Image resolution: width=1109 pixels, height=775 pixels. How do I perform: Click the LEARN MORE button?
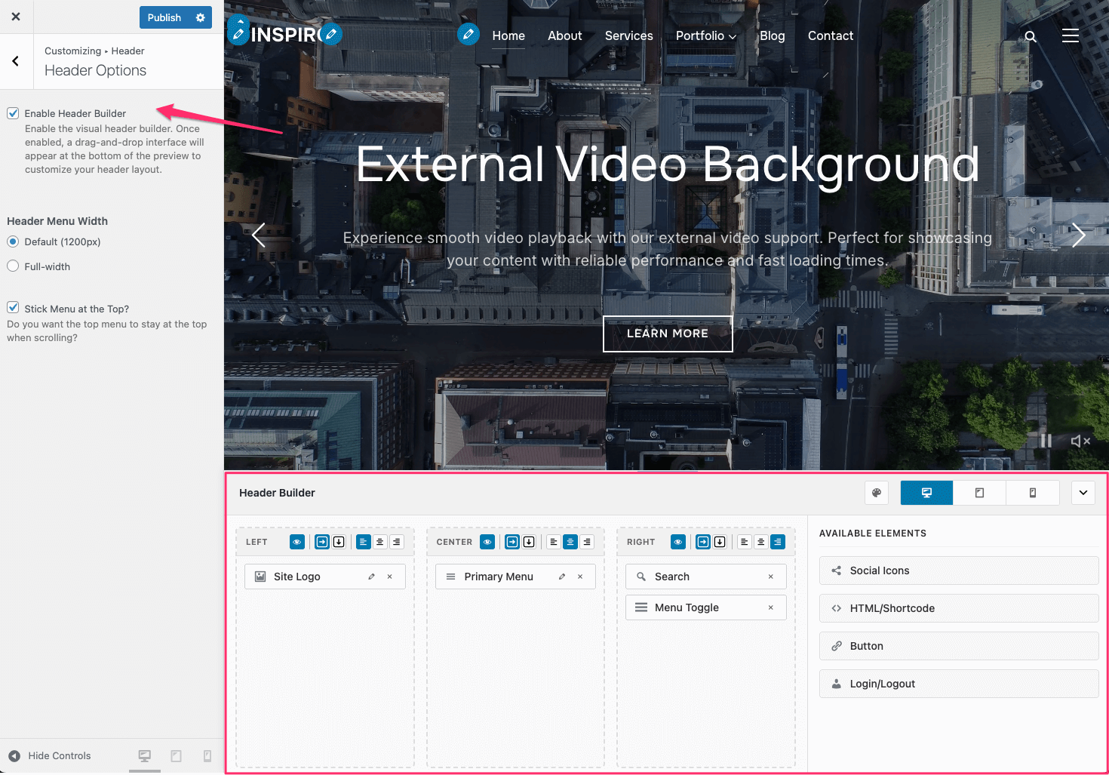tap(668, 334)
